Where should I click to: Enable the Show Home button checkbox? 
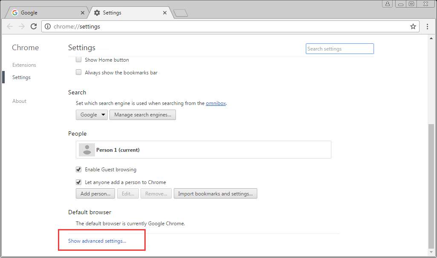(x=79, y=60)
